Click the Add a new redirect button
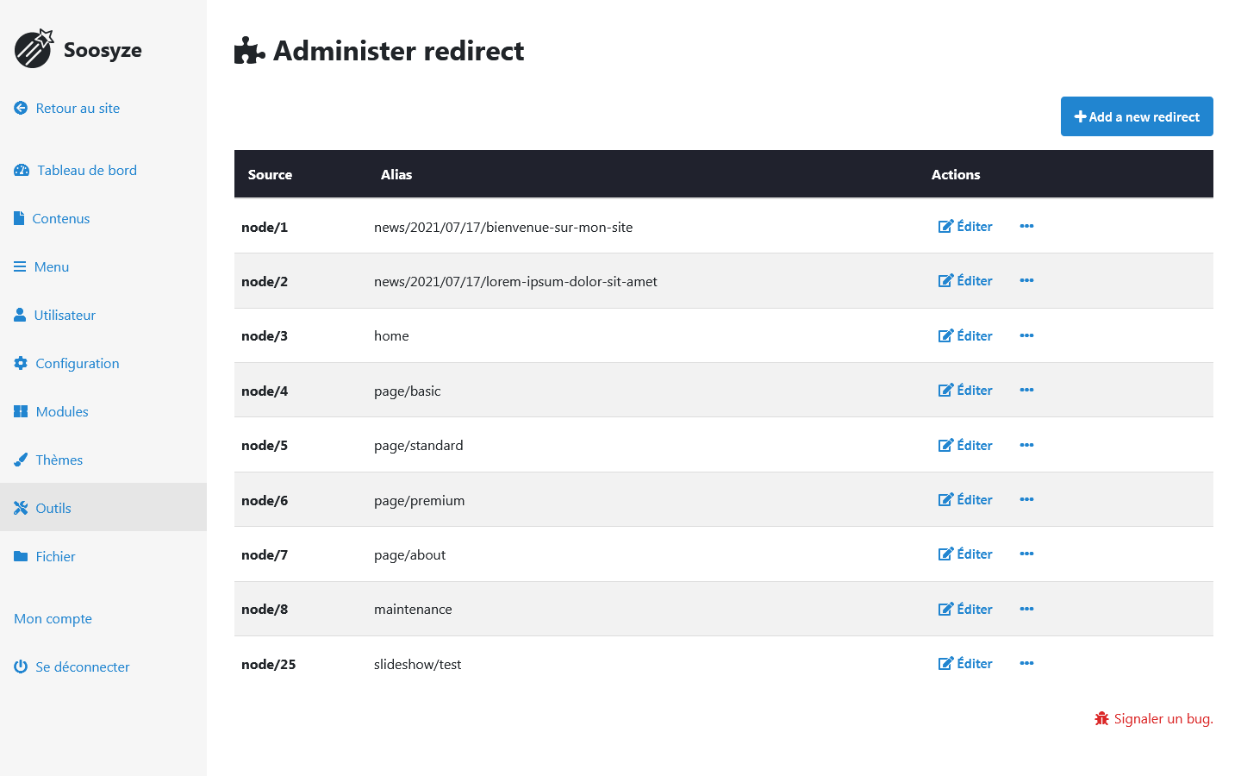The height and width of the screenshot is (776, 1241). click(x=1137, y=116)
